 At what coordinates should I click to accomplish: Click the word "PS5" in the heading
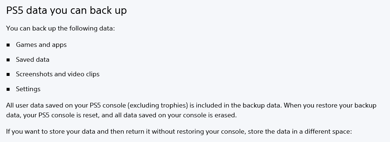click(15, 11)
